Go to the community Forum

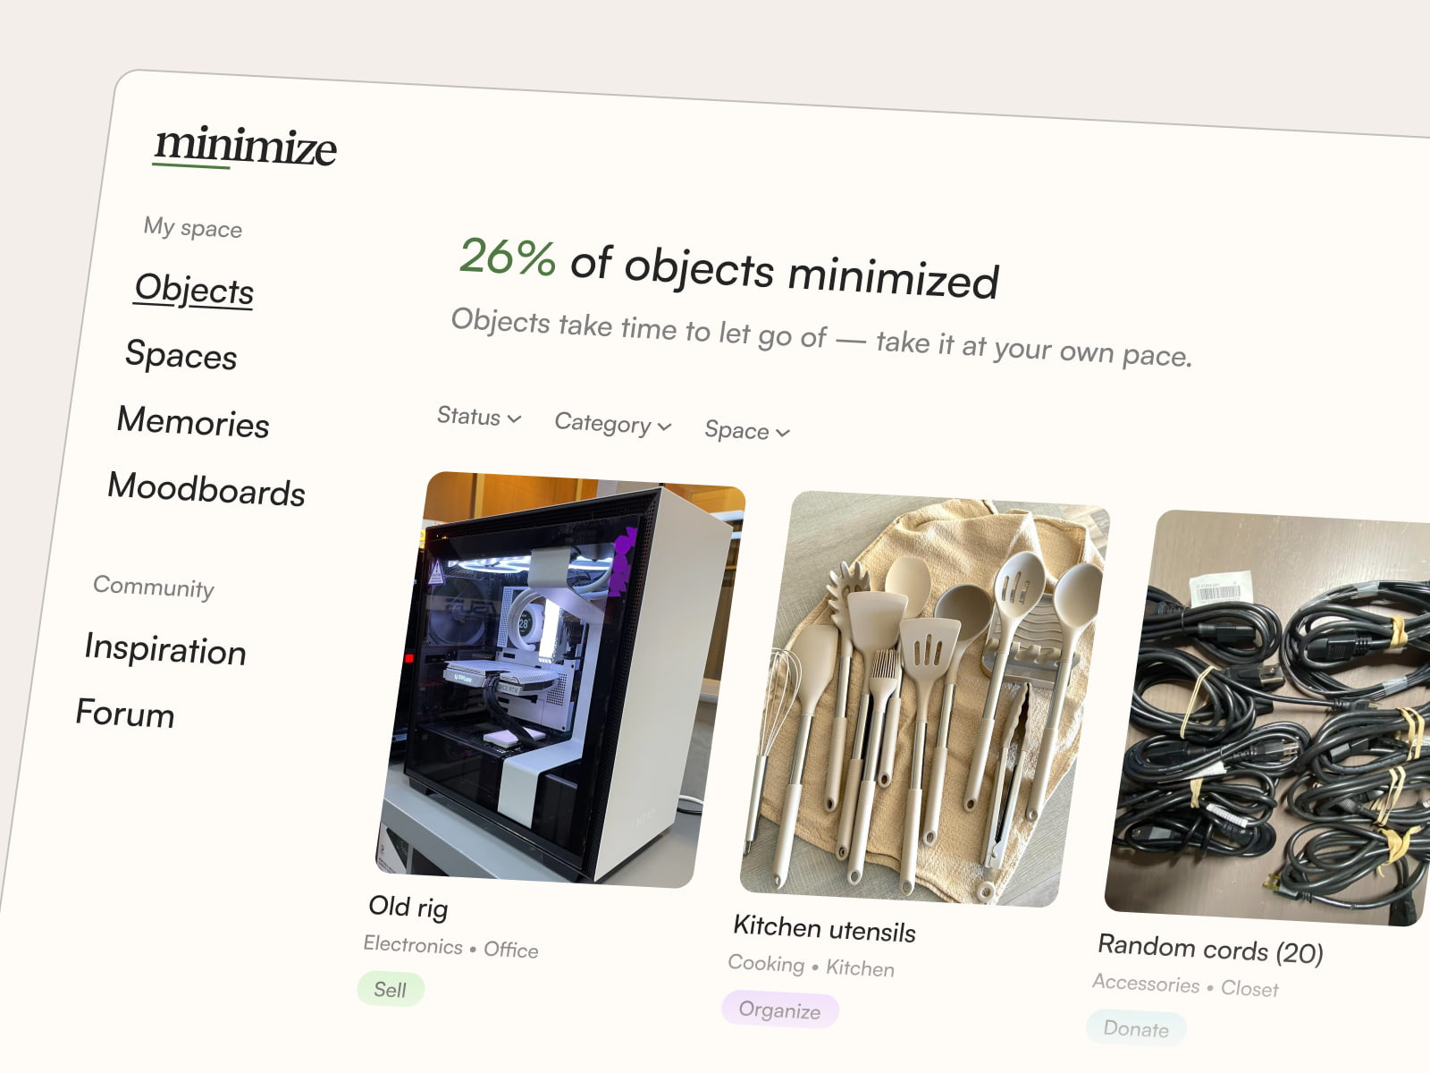click(125, 714)
